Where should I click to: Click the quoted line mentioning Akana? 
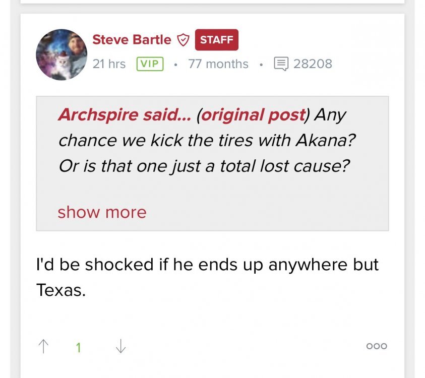coord(207,140)
